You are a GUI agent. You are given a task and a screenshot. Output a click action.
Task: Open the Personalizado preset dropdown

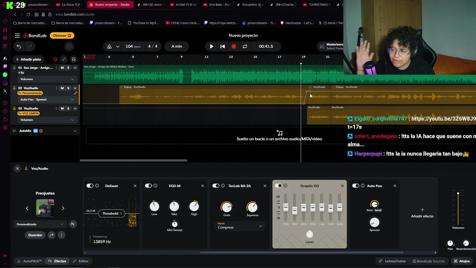pyautogui.click(x=40, y=224)
